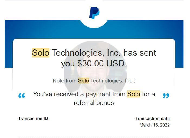Viewport: 190px width, 138px height.
Task: Select the highlighted Solo in the headline
Action: pyautogui.click(x=41, y=53)
